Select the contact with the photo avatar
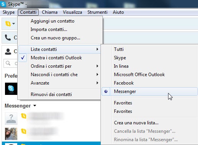This screenshot has height=145, width=198. (11, 134)
